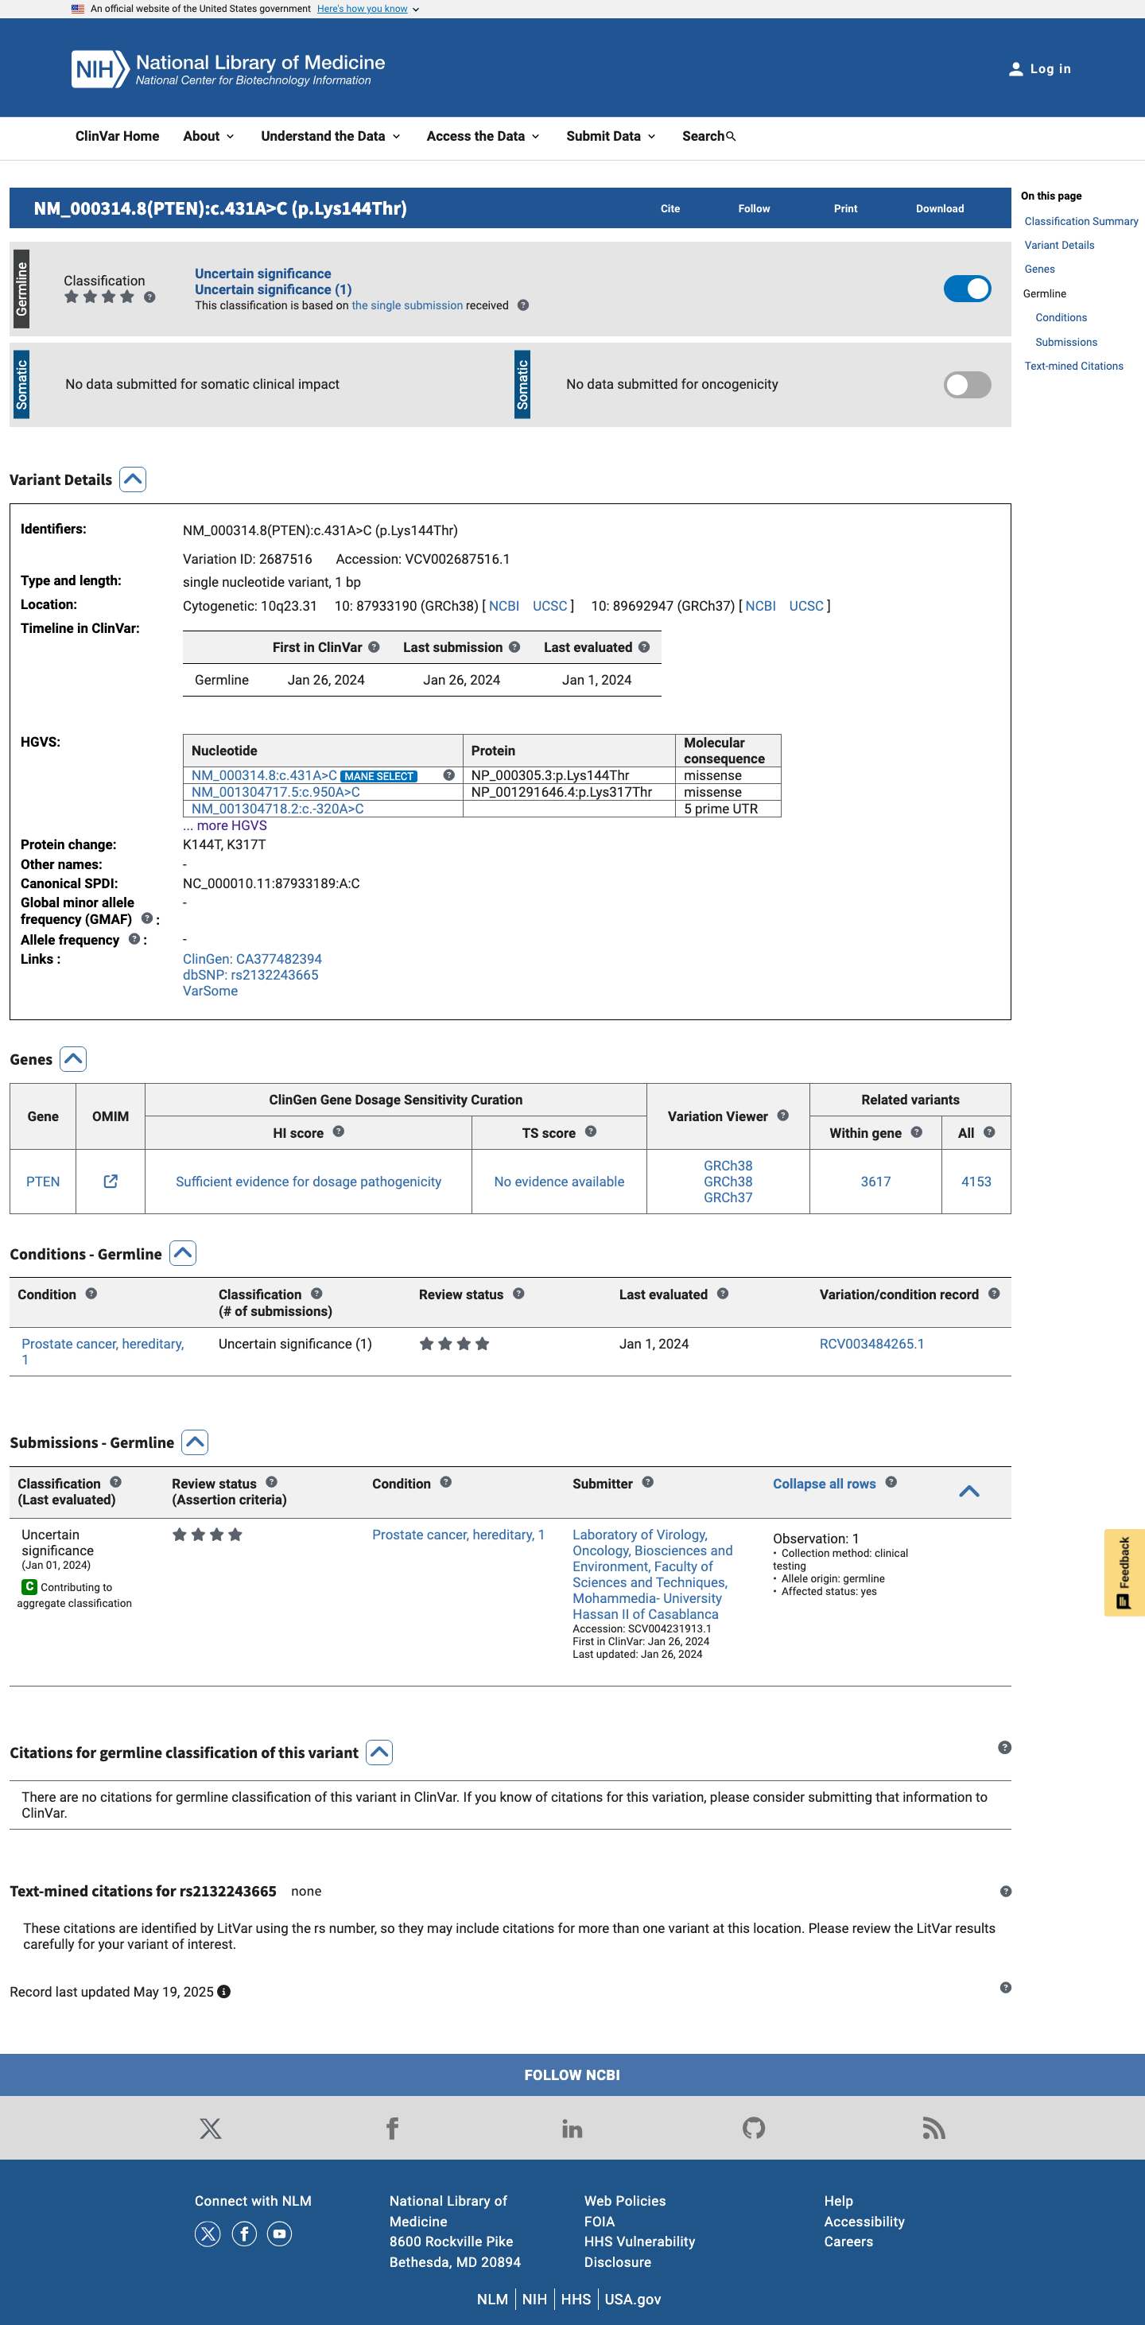Open NCBI RSS feed icon
The height and width of the screenshot is (2325, 1145).
tap(933, 2129)
